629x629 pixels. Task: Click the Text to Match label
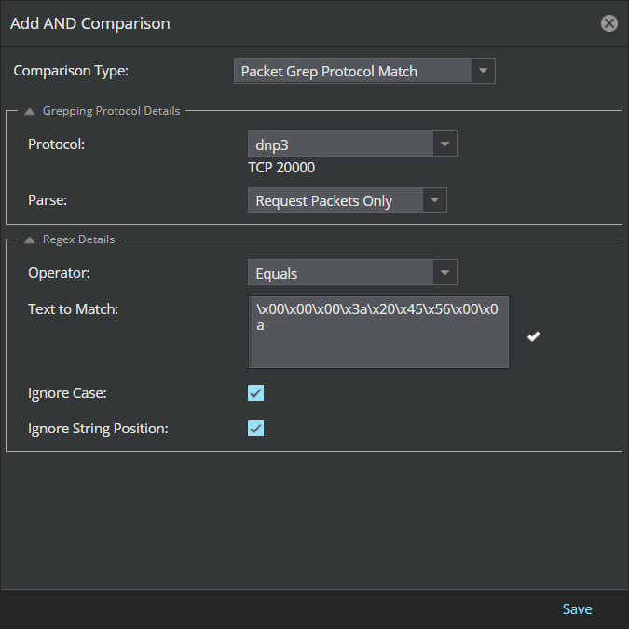pyautogui.click(x=73, y=308)
